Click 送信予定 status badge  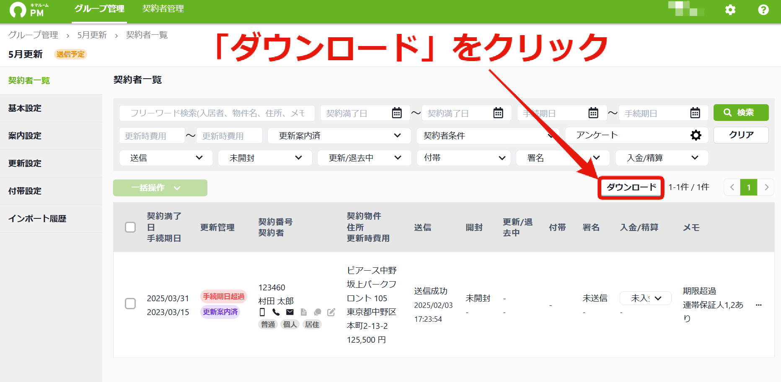point(70,54)
